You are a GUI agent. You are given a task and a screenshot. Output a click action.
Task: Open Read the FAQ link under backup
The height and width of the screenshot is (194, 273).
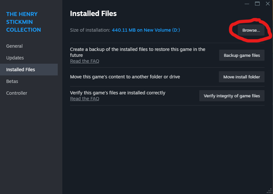tap(84, 61)
